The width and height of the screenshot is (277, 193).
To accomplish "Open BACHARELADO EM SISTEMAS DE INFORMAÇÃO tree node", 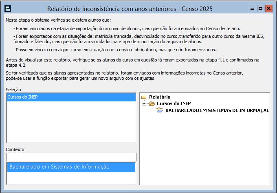I will click(x=217, y=110).
